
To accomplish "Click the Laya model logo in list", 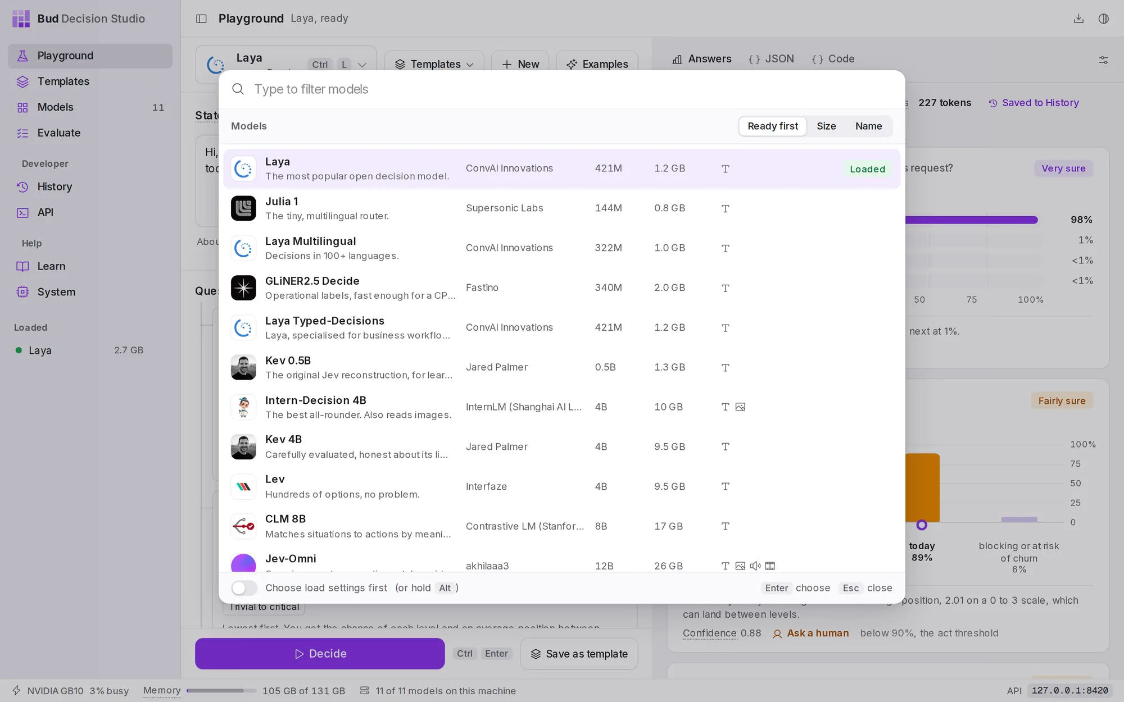I will pyautogui.click(x=243, y=168).
